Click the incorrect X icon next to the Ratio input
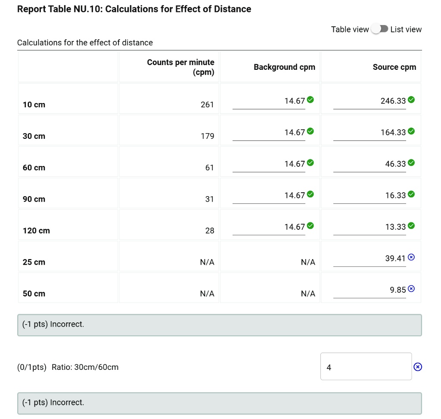 pyautogui.click(x=418, y=367)
